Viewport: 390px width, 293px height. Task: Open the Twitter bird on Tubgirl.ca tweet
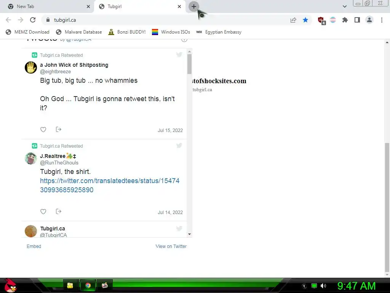[x=179, y=229]
